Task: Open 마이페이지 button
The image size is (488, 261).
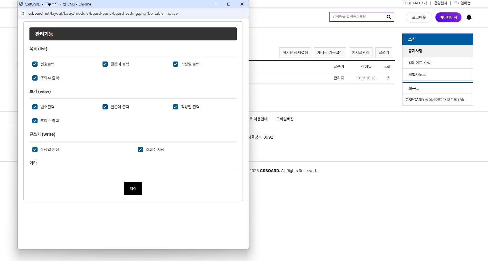Action: (448, 17)
